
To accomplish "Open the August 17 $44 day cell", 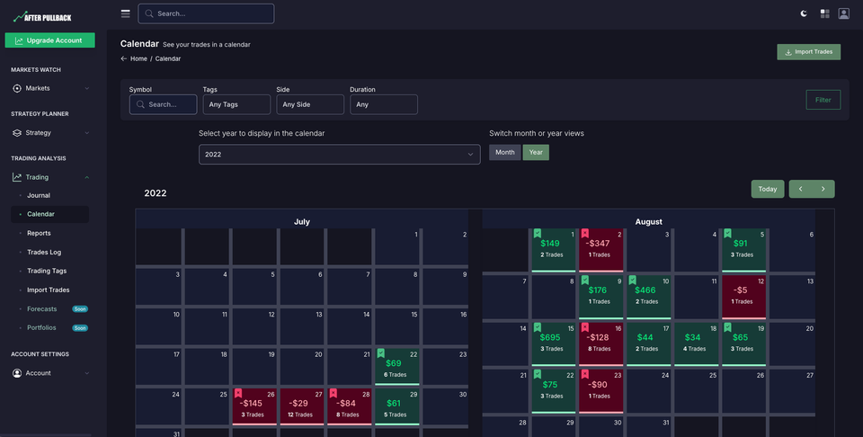I will (648, 344).
